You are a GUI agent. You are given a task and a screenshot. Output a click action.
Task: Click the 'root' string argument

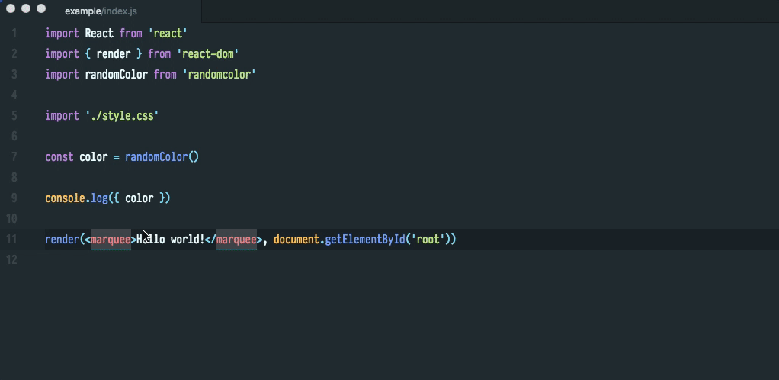[x=428, y=240]
